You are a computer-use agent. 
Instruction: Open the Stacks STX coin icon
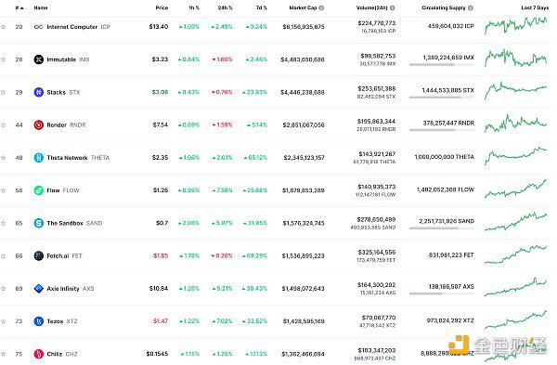point(38,92)
